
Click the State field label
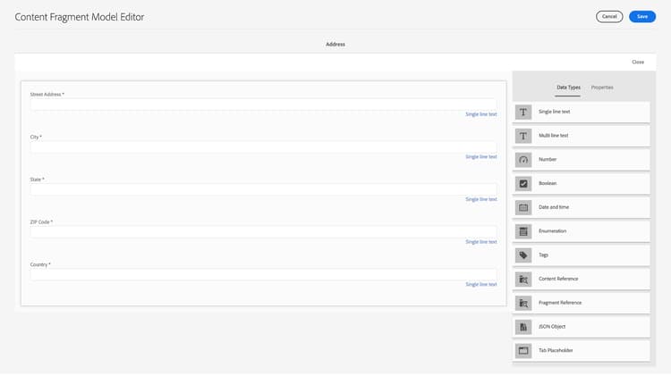click(x=38, y=180)
